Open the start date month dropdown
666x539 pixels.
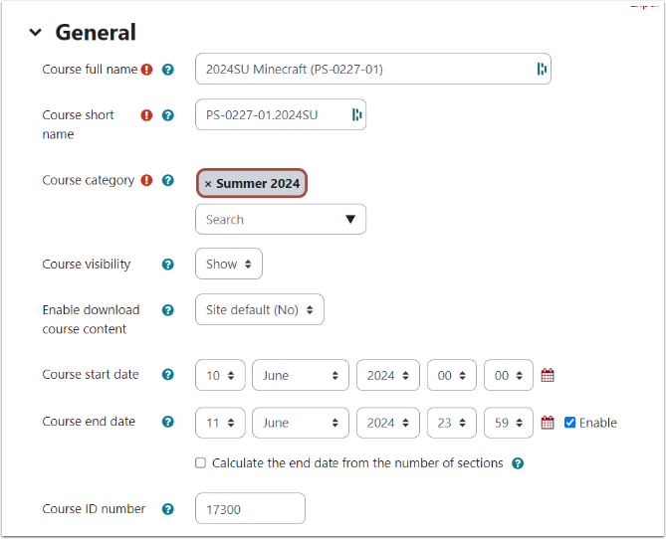301,376
